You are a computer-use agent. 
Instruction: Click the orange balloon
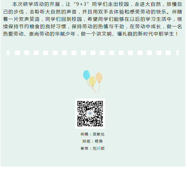click(100, 78)
